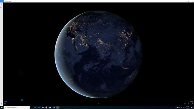Open Cortana from the taskbar circle icon

tap(31, 107)
